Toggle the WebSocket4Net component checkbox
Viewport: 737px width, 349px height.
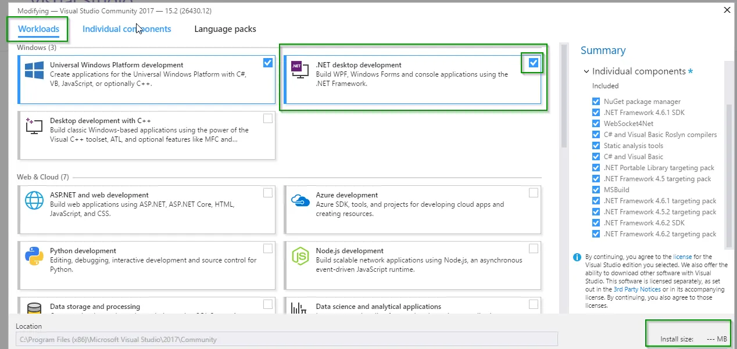596,124
